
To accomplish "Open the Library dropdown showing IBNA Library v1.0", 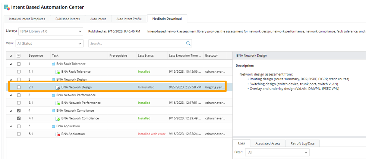I will (x=51, y=31).
